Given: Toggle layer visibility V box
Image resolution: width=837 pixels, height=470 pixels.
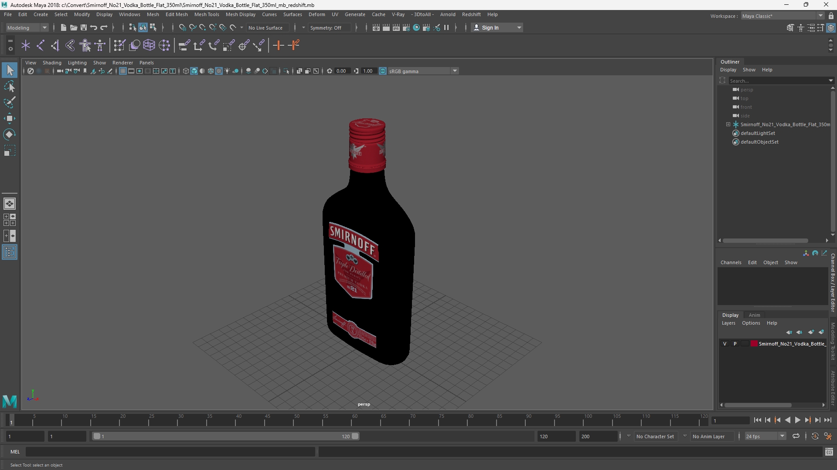Looking at the screenshot, I should click(x=725, y=344).
